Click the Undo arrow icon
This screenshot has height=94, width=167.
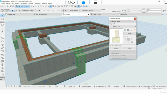(x=2, y=6)
